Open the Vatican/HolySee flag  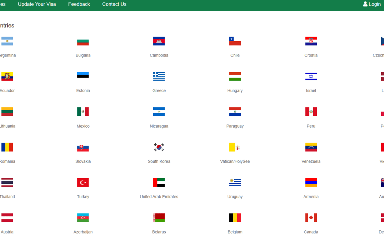pos(235,147)
